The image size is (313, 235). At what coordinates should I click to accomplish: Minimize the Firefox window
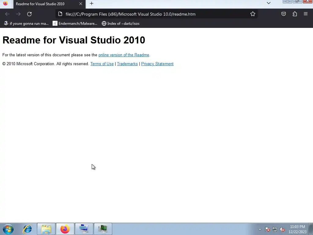click(287, 2)
